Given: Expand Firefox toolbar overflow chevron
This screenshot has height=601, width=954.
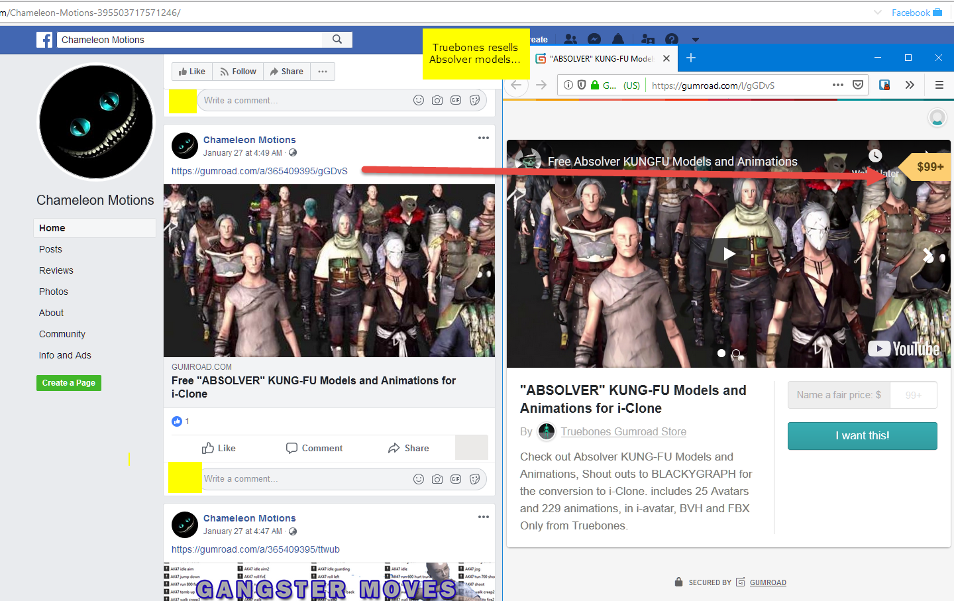Looking at the screenshot, I should [910, 85].
